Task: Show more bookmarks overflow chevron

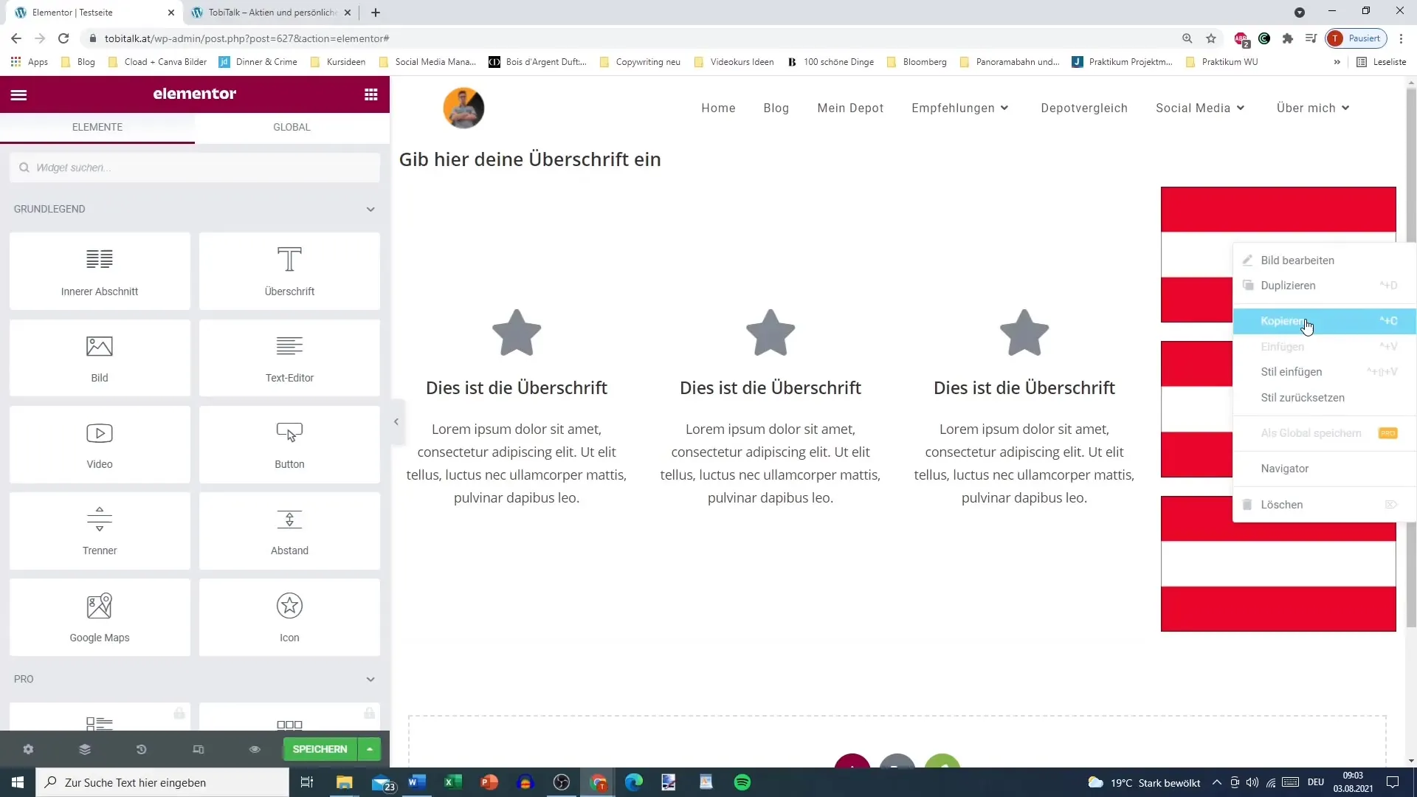Action: tap(1337, 62)
